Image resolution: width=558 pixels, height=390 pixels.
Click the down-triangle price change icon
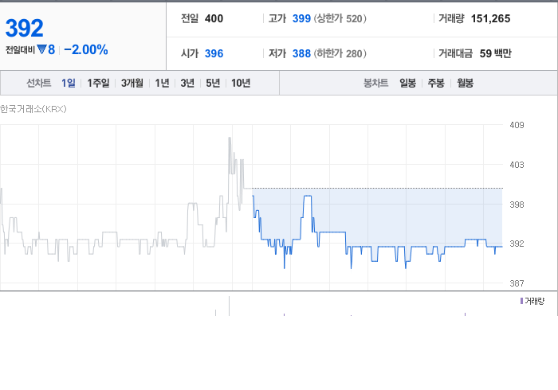(41, 49)
